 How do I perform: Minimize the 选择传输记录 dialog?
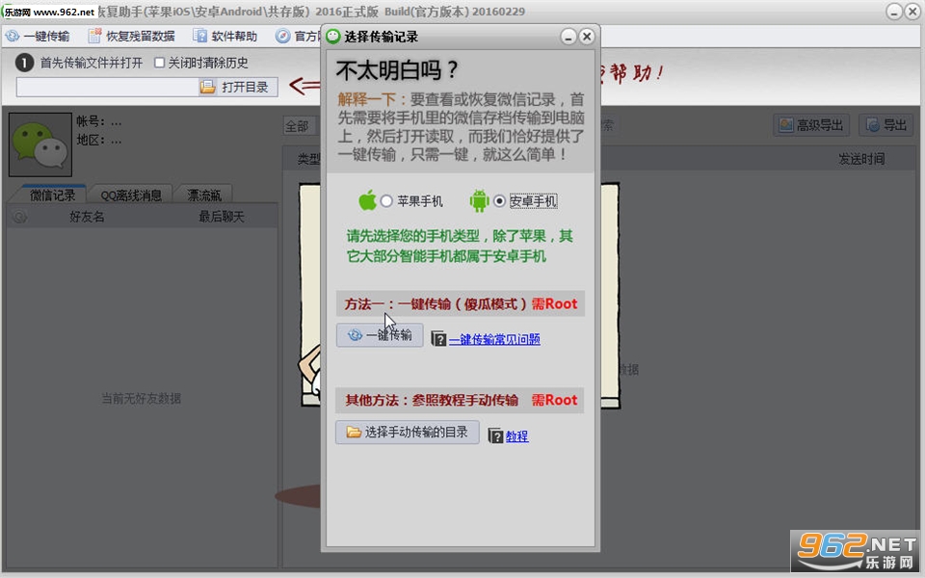tap(568, 37)
